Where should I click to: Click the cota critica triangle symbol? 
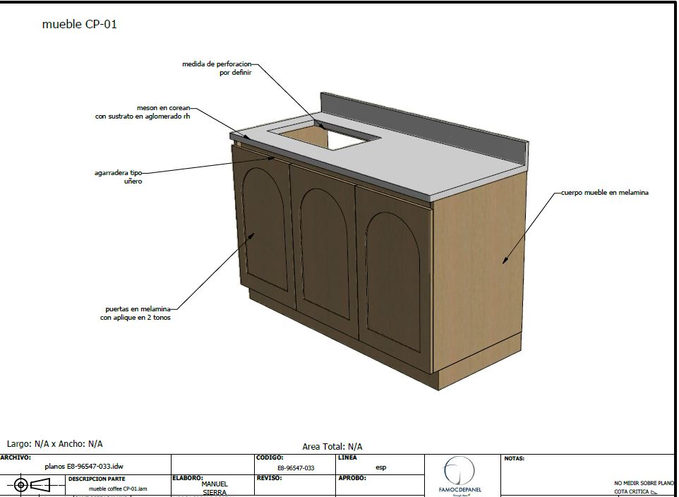[654, 492]
